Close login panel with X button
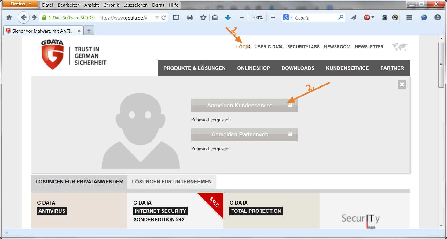Viewport: 447px width, 239px height. point(402,85)
